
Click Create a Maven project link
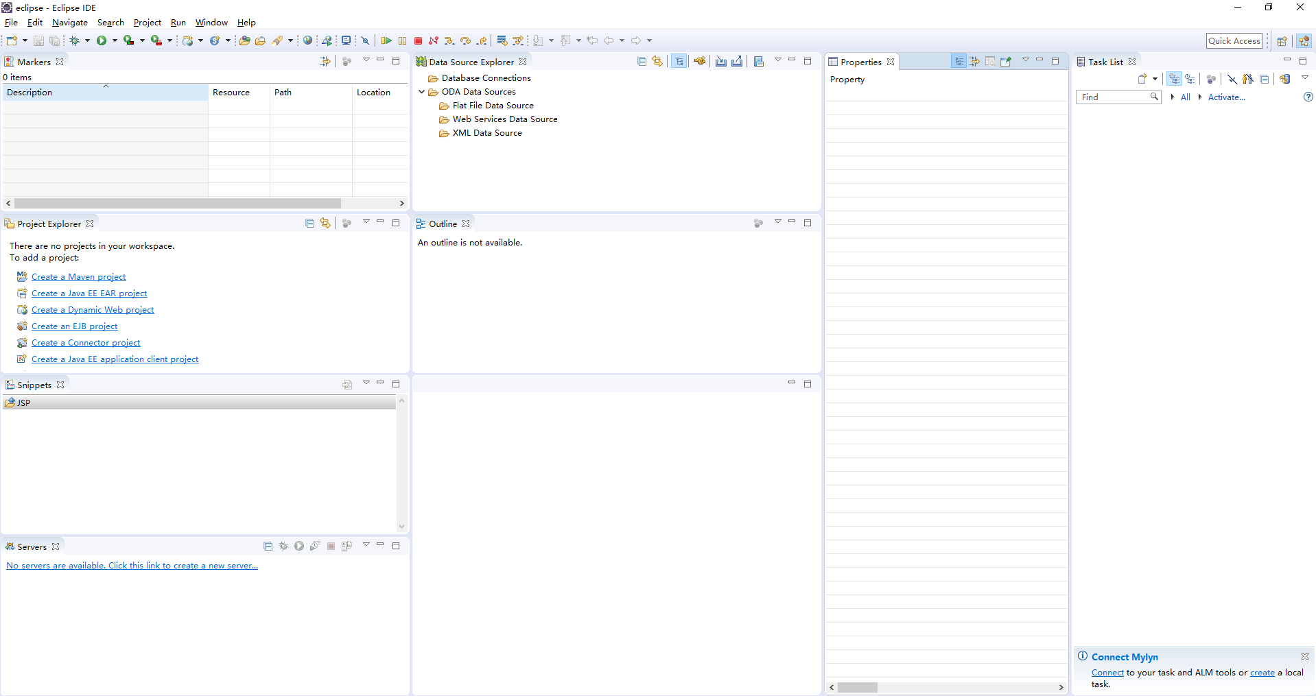79,277
